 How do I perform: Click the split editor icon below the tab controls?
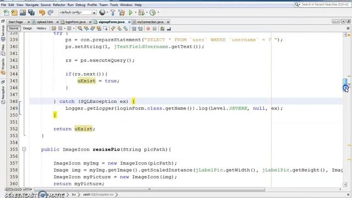pos(348,29)
